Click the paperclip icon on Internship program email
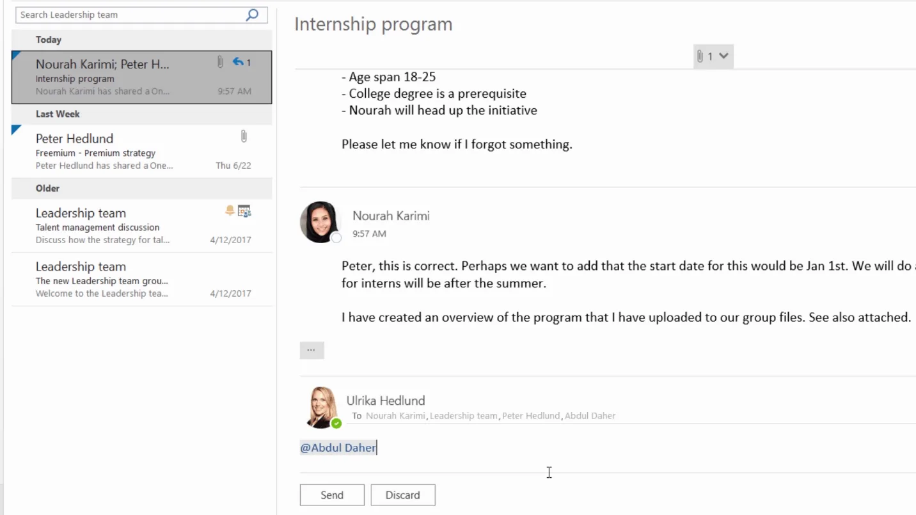The height and width of the screenshot is (515, 916). pyautogui.click(x=219, y=62)
